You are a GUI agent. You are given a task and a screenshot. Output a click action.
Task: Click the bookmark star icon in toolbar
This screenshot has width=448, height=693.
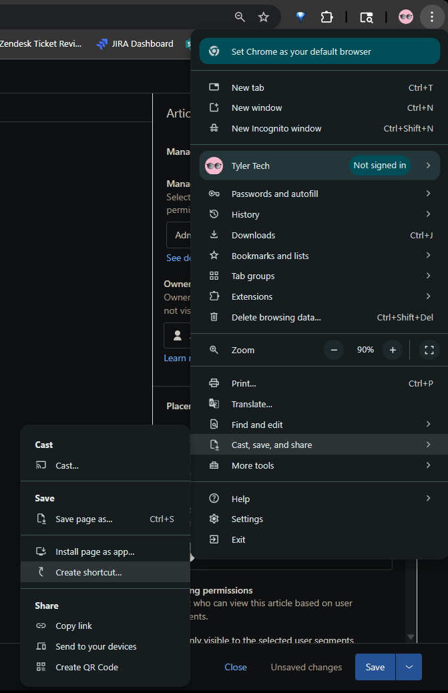click(x=263, y=17)
